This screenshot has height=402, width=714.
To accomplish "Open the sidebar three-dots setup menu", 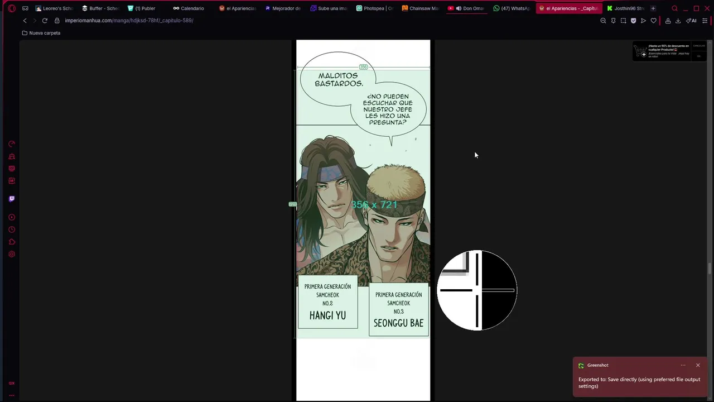I will coord(12,395).
